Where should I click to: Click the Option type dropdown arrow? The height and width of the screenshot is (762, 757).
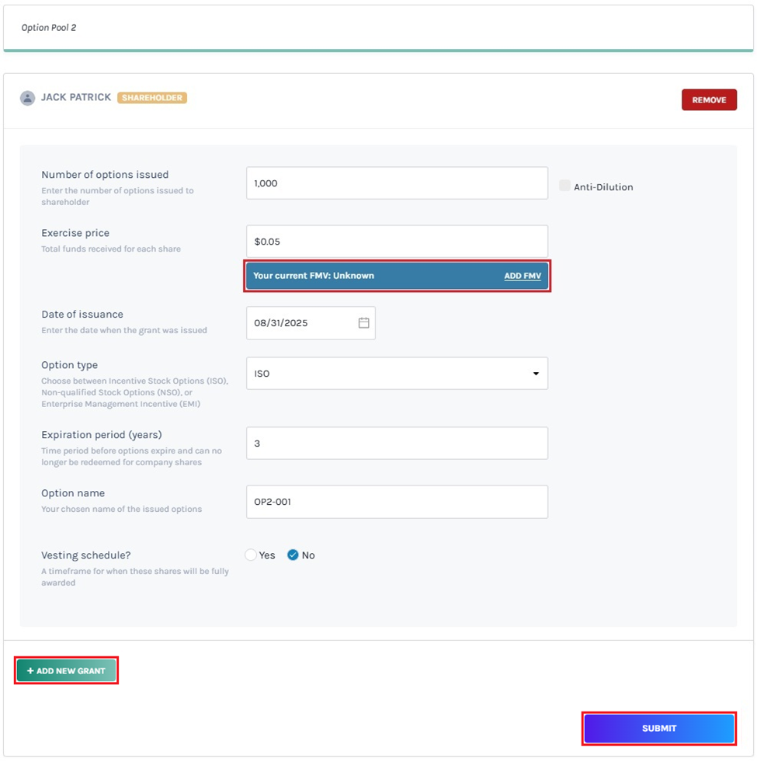tap(536, 374)
